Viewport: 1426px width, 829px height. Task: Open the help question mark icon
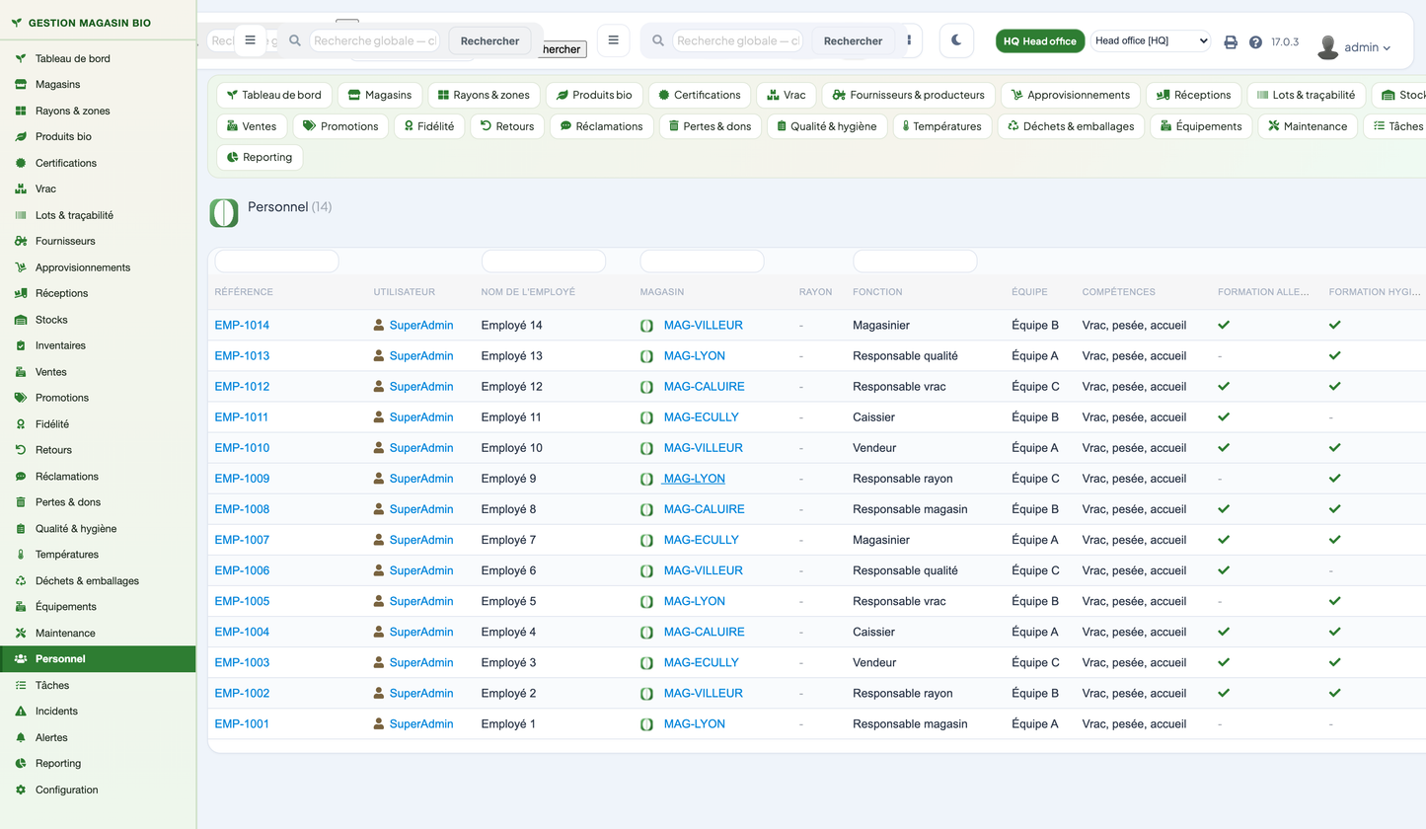point(1255,42)
